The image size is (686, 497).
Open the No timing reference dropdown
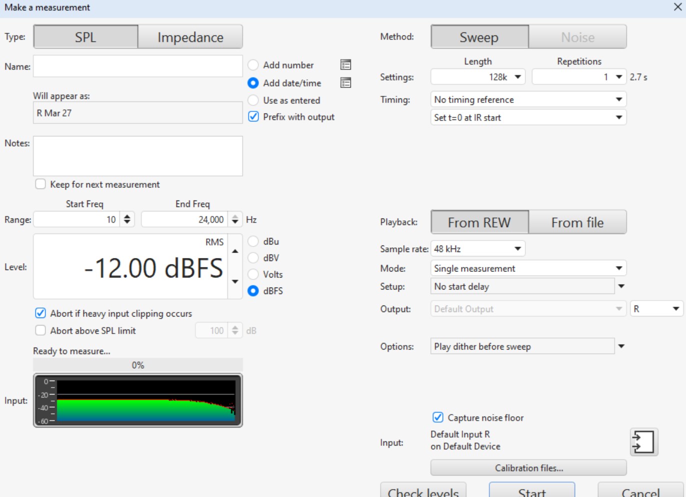click(x=528, y=99)
